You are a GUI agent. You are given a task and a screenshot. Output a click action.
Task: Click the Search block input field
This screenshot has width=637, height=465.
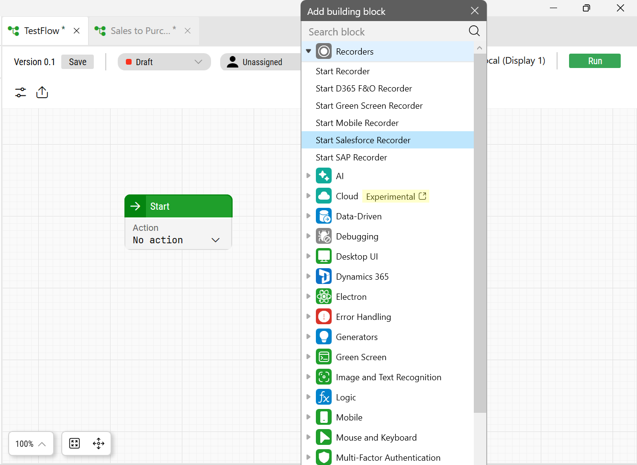385,32
